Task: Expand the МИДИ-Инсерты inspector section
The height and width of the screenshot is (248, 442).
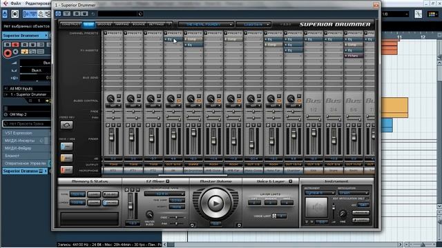Action: [27, 141]
